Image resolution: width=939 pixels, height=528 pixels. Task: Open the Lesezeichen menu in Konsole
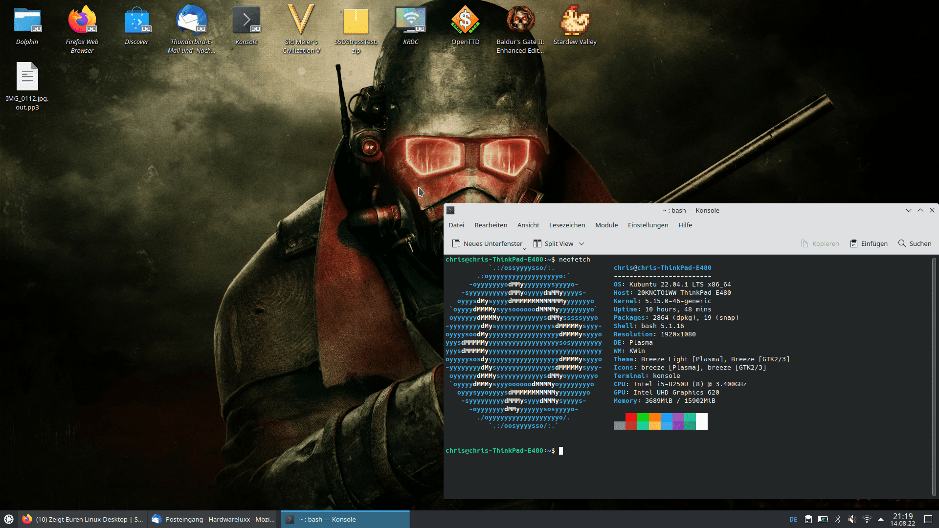[x=567, y=225]
